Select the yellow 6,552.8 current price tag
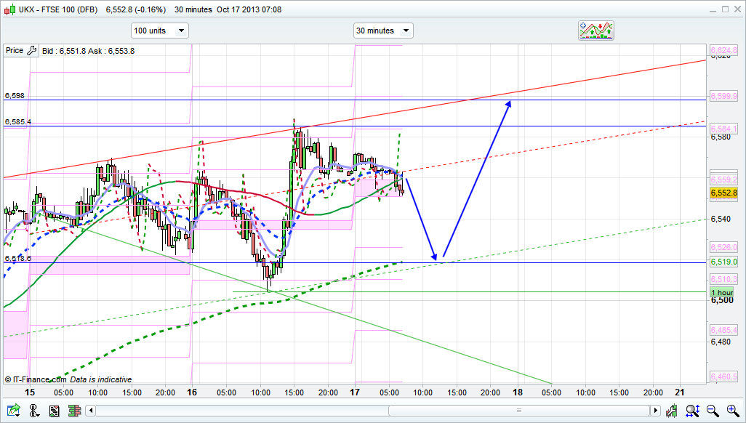The image size is (746, 423). pos(723,193)
